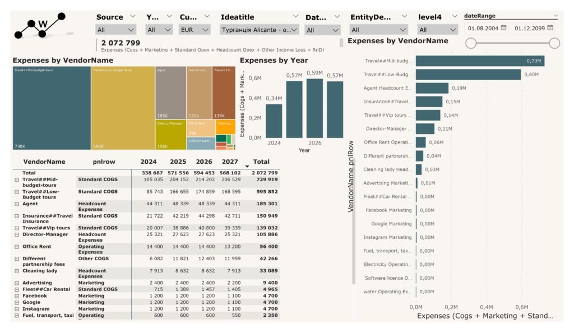Click the left dateRange slider handle

coord(471,43)
